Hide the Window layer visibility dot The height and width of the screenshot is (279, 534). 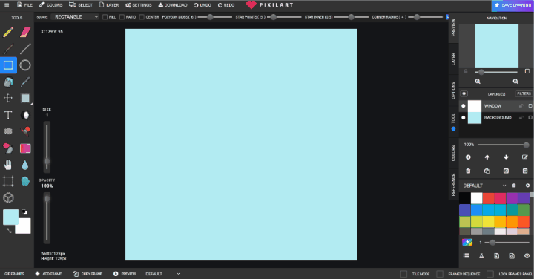tap(463, 106)
